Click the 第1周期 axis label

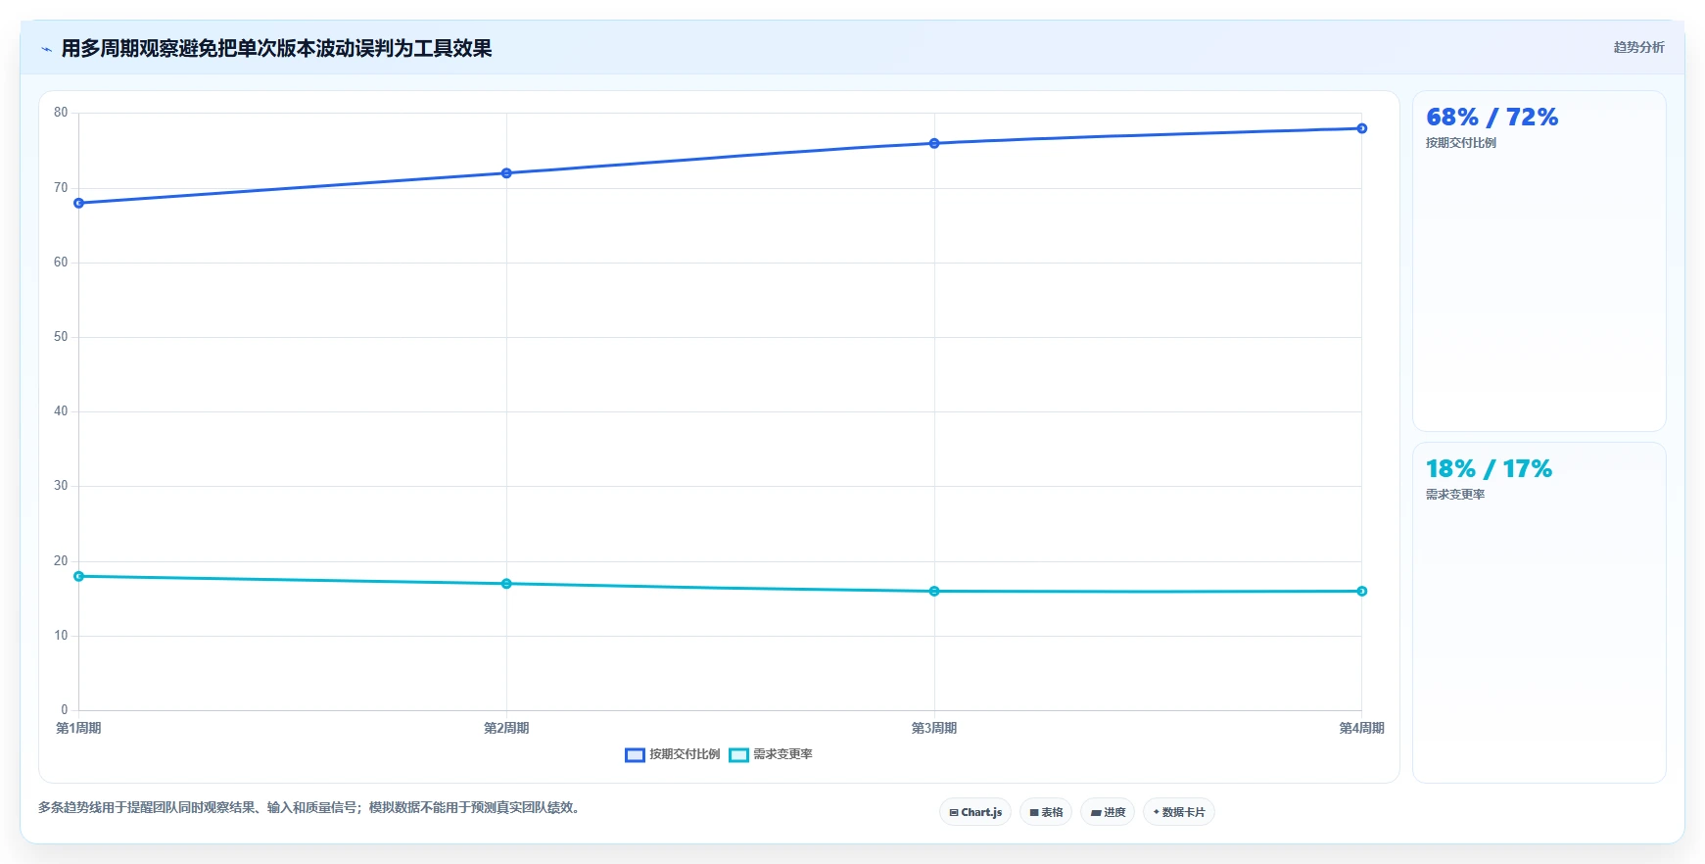click(x=78, y=728)
